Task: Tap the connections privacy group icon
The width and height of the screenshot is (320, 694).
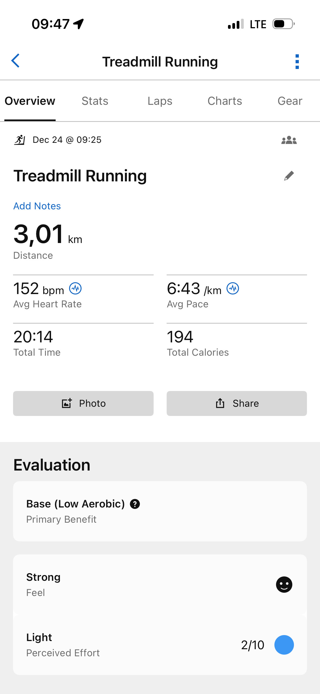Action: (289, 140)
